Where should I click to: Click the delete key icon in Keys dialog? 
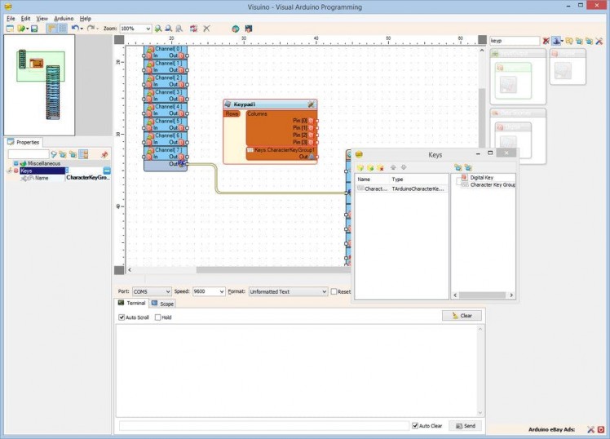380,167
